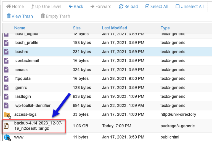212x141 pixels.
Task: Click the Unselect All checkbox
Action: click(x=177, y=6)
